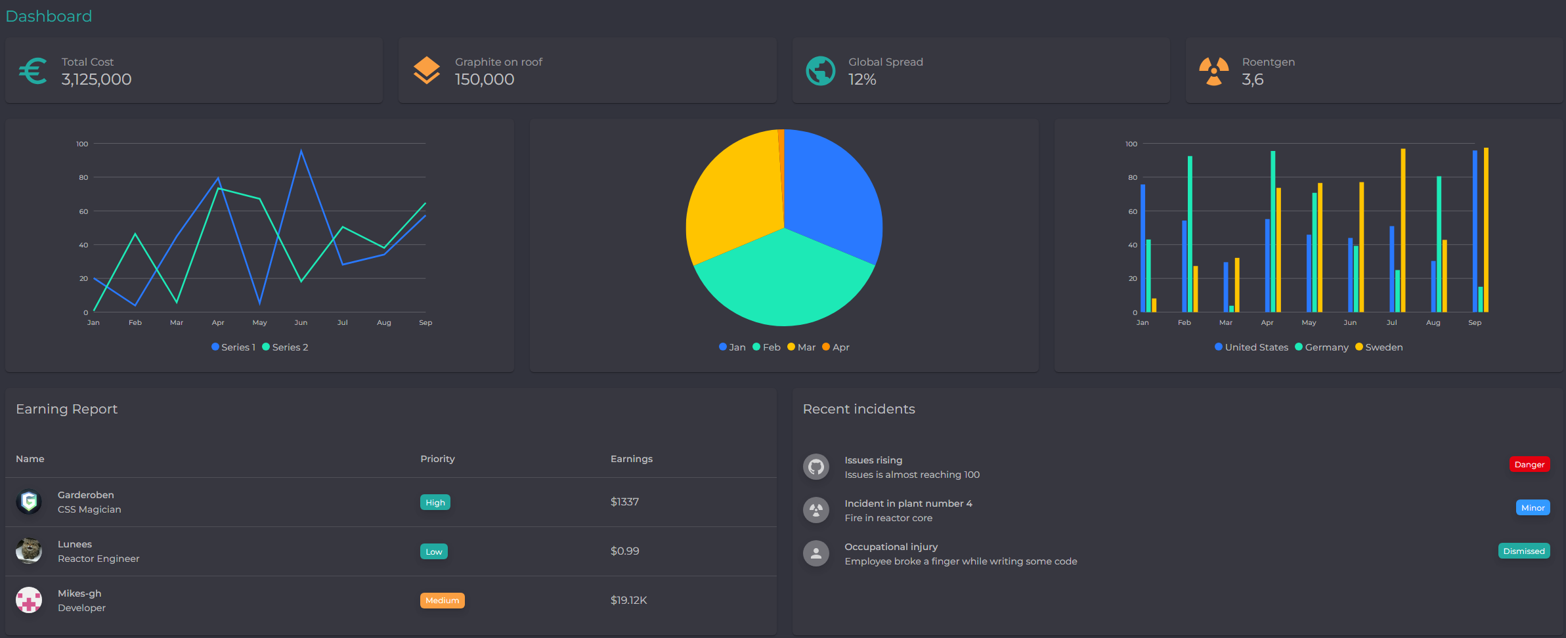Open Garderoben's shield avatar
Image resolution: width=1566 pixels, height=638 pixels.
coord(29,502)
